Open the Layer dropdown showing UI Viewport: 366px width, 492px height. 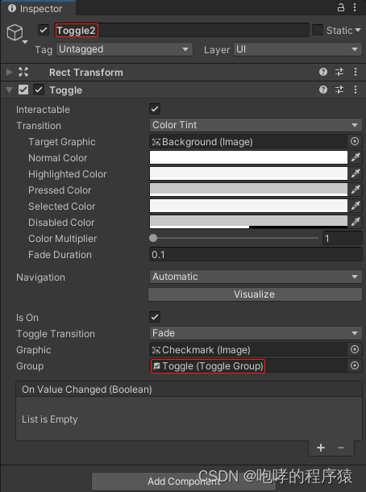[297, 49]
